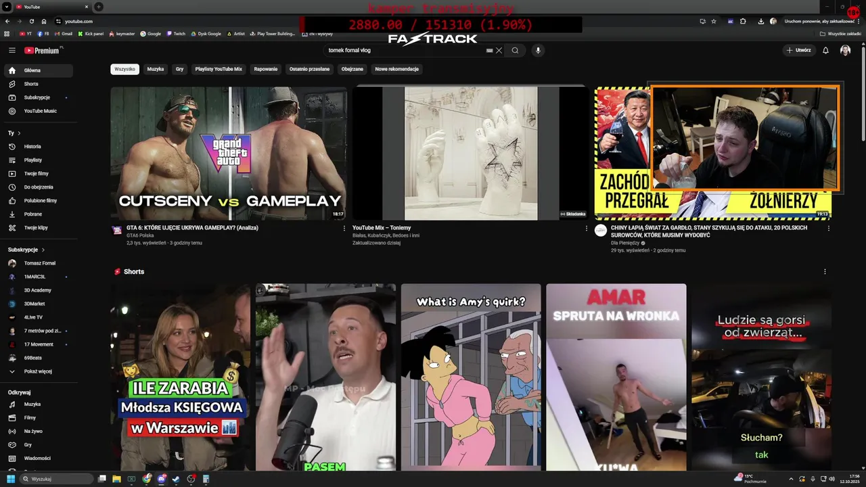Click the search magnifier button
Viewport: 866px width, 487px height.
[515, 50]
